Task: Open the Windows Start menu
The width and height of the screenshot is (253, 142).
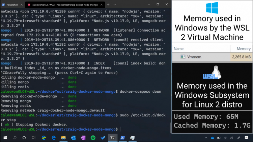Action: [x=5, y=138]
